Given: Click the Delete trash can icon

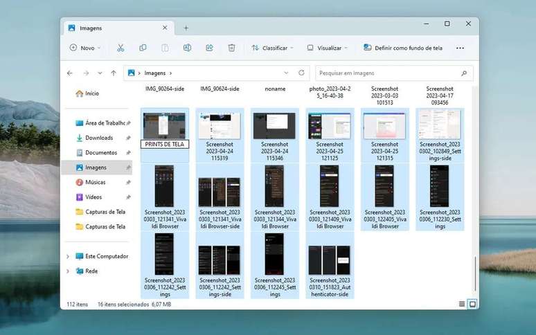Looking at the screenshot, I should pos(231,48).
